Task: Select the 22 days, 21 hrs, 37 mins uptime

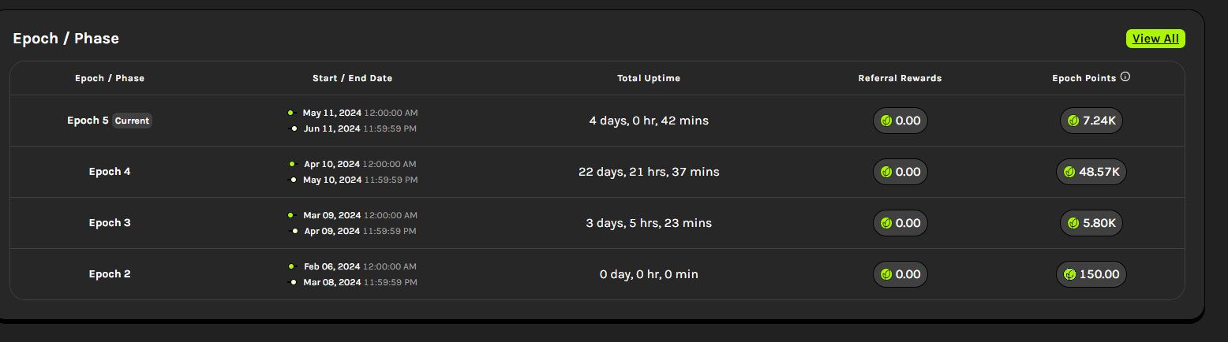Action: pyautogui.click(x=649, y=172)
